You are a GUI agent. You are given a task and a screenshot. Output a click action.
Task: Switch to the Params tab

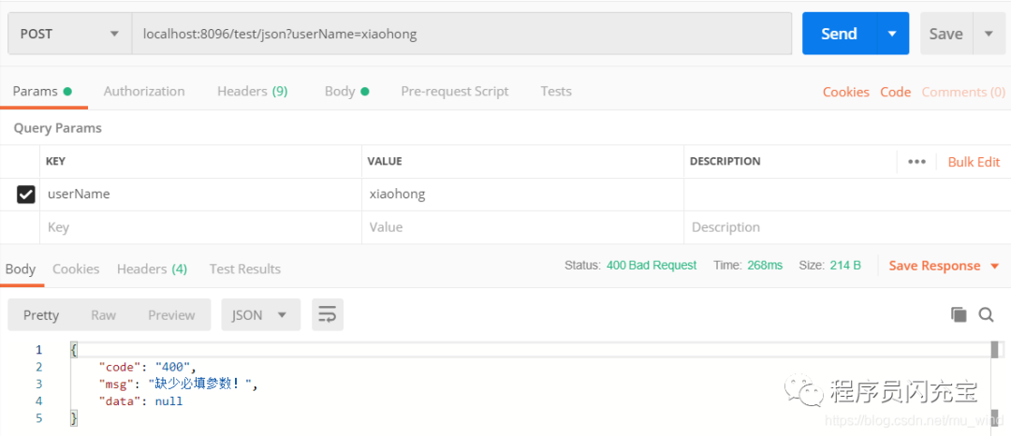coord(42,92)
